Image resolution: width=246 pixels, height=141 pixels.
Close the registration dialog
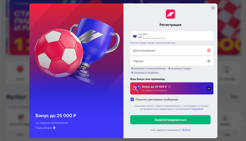click(213, 8)
